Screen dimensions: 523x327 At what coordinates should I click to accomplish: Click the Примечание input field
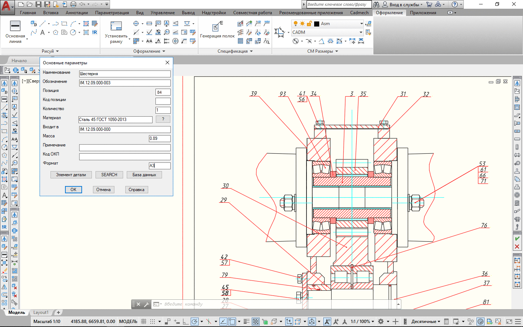click(125, 148)
